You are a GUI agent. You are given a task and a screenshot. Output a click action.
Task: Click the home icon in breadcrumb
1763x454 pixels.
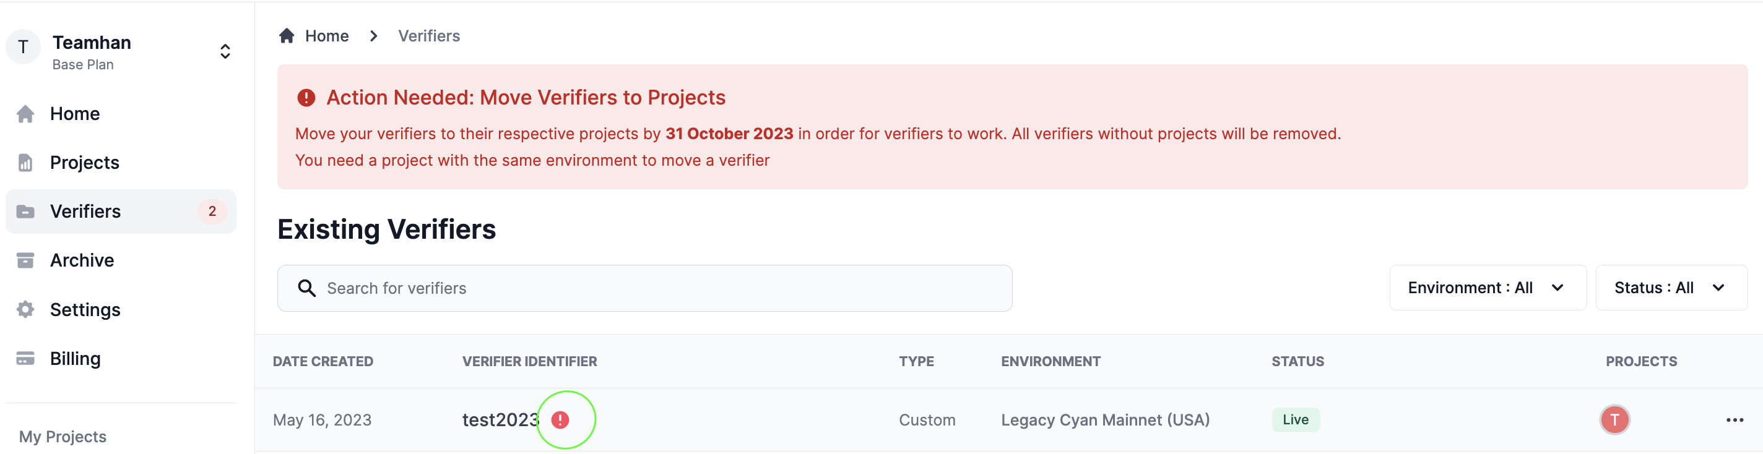pos(287,35)
